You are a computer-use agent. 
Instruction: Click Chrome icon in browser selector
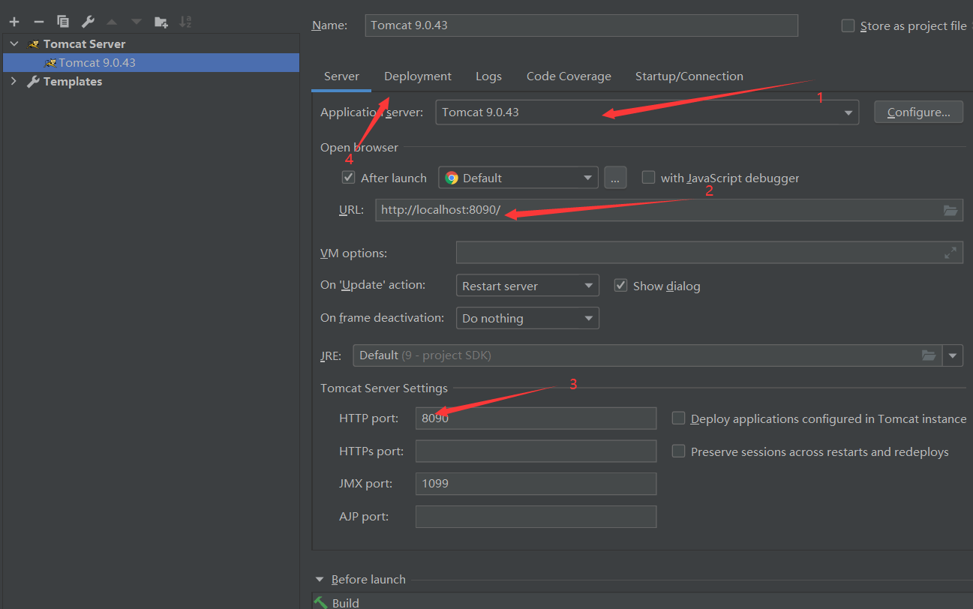[452, 178]
